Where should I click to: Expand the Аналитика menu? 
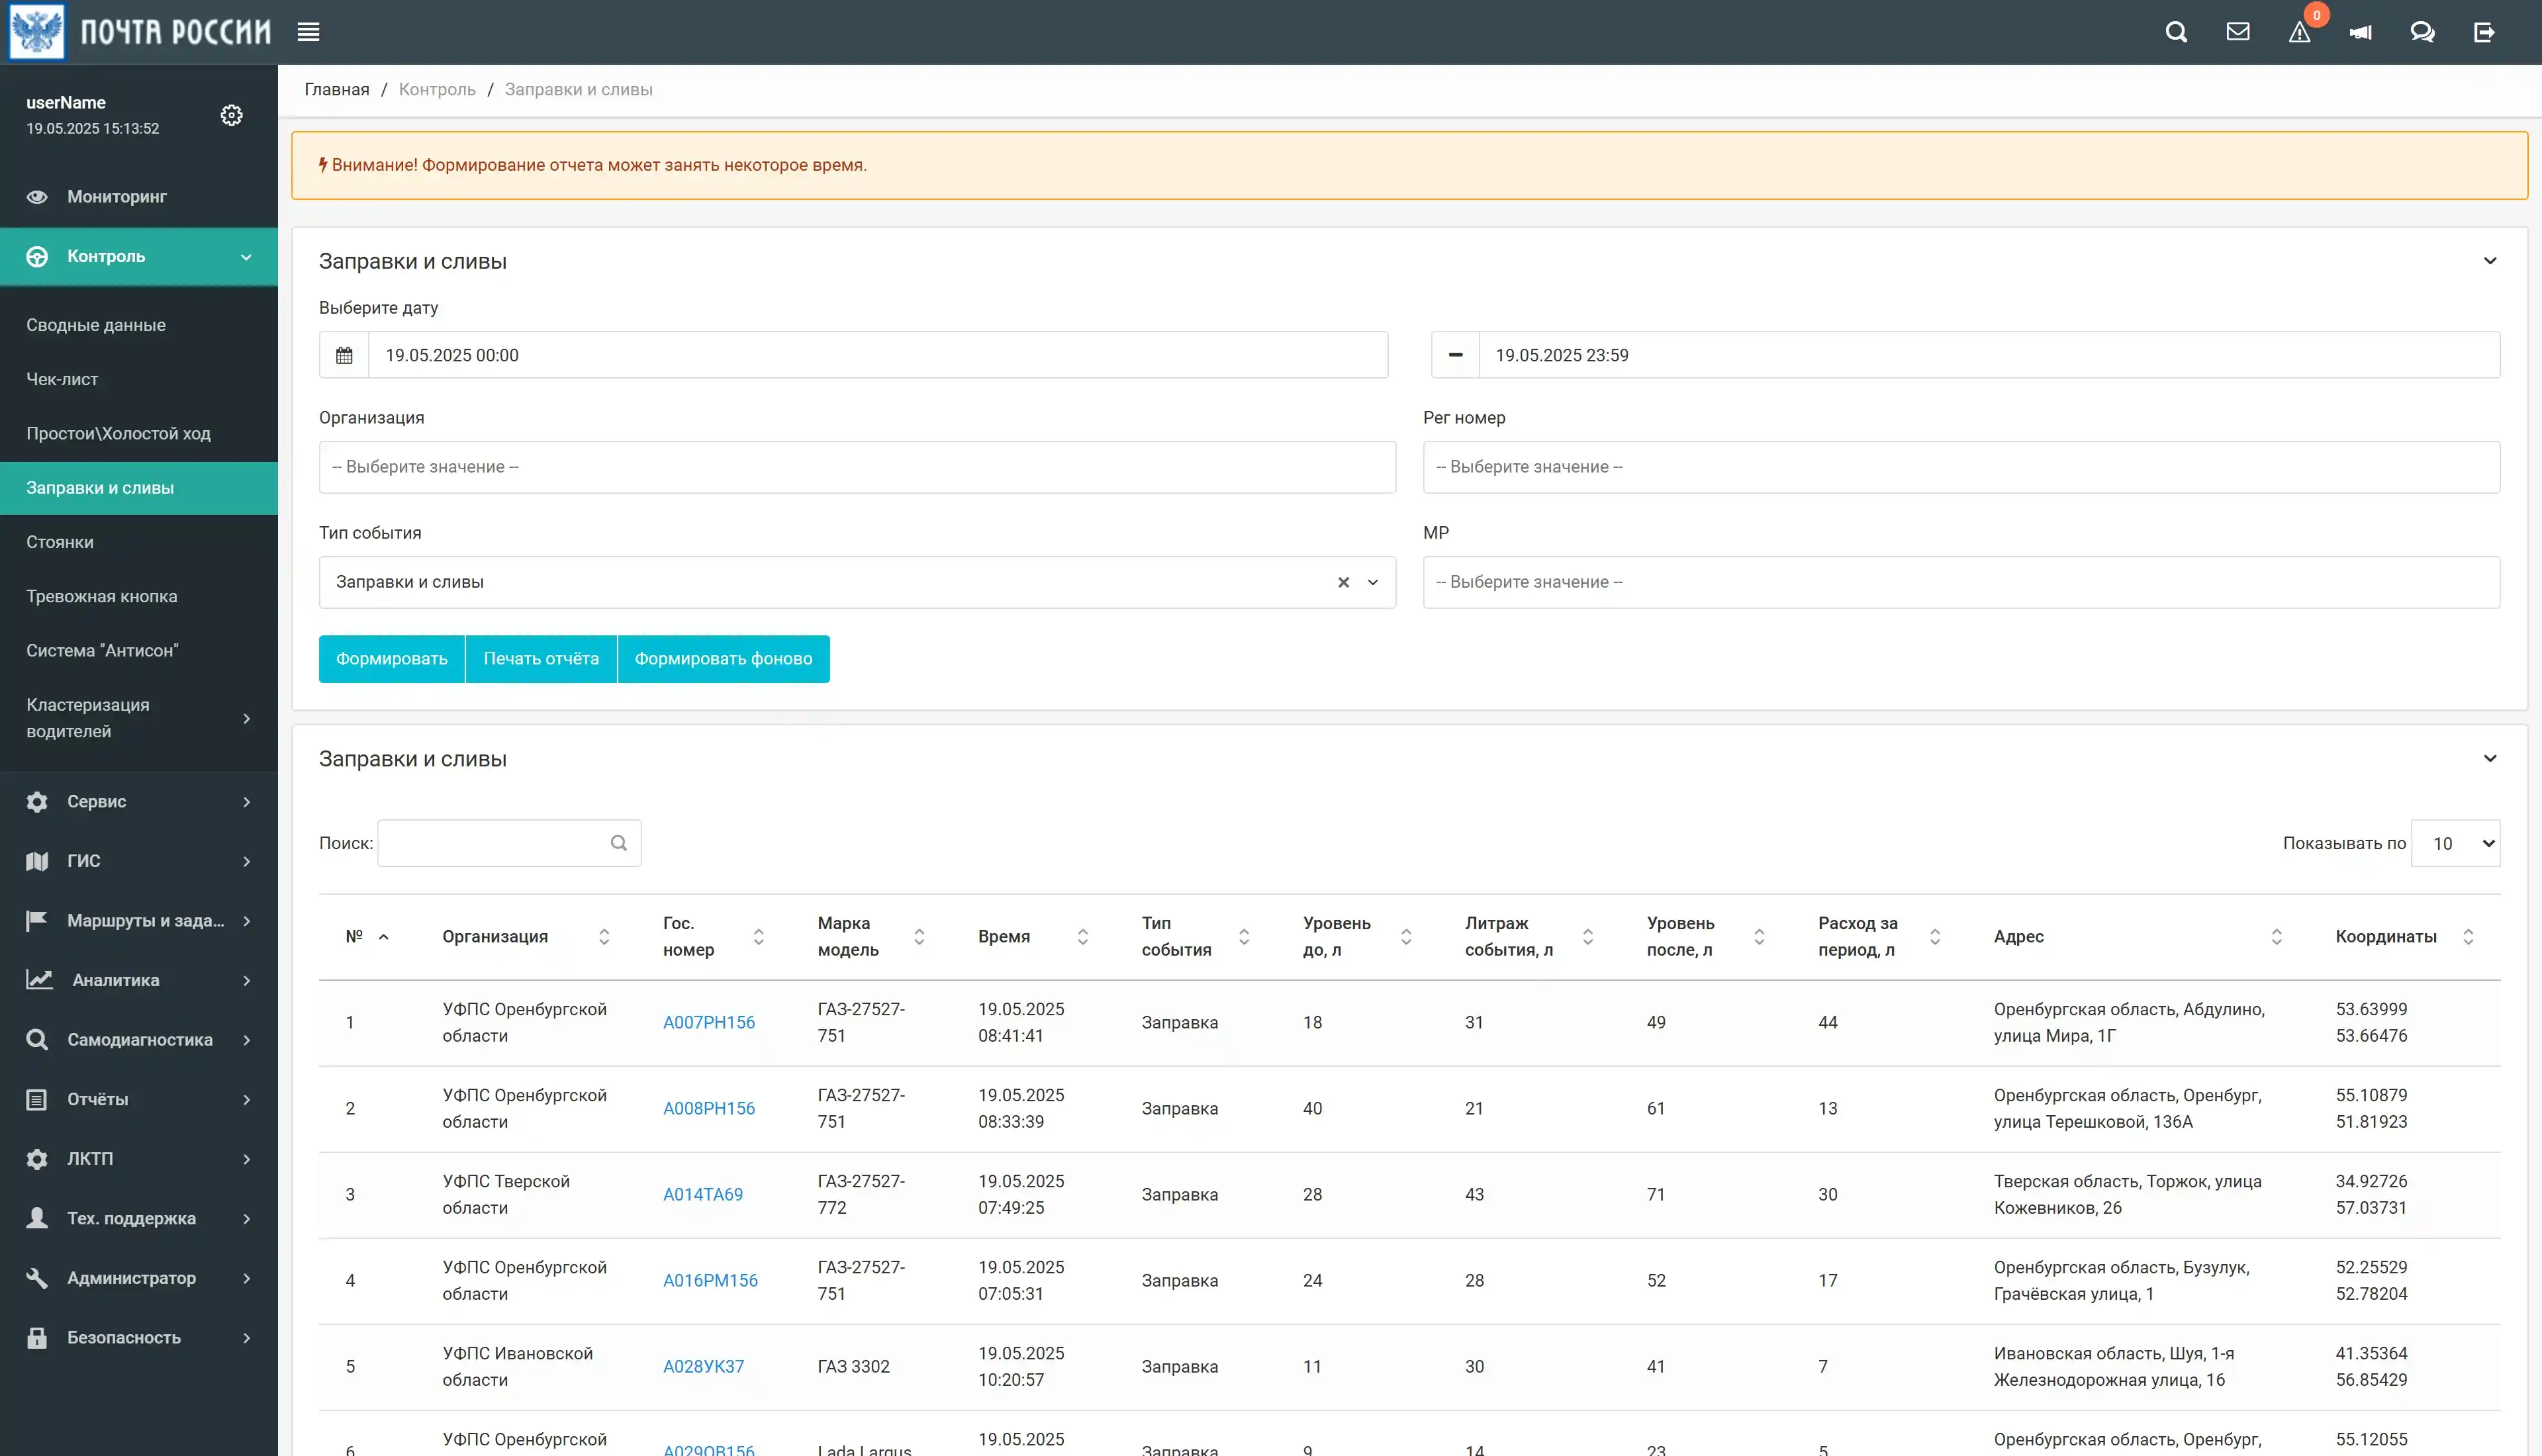tap(139, 980)
